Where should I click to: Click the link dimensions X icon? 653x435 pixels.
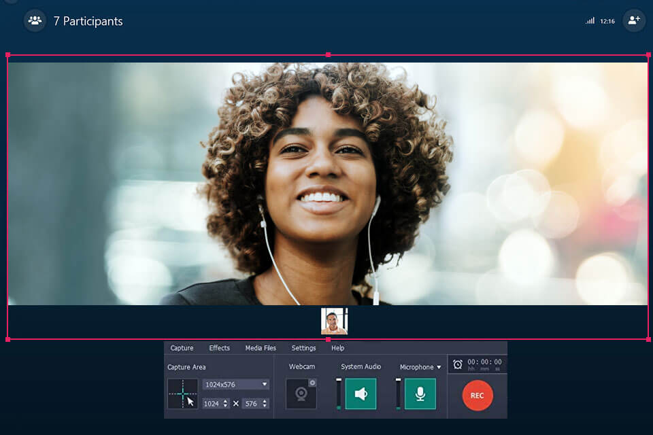coord(236,403)
